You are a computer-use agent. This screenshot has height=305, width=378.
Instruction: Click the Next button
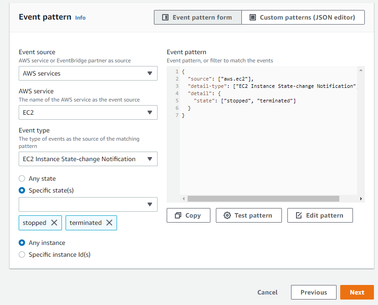pyautogui.click(x=357, y=292)
